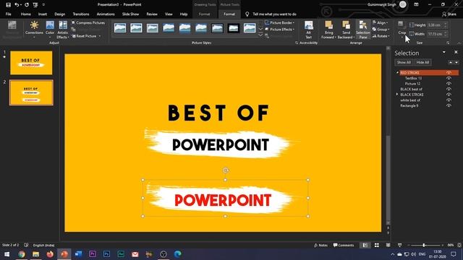Click Send Backward icon

pyautogui.click(x=346, y=25)
